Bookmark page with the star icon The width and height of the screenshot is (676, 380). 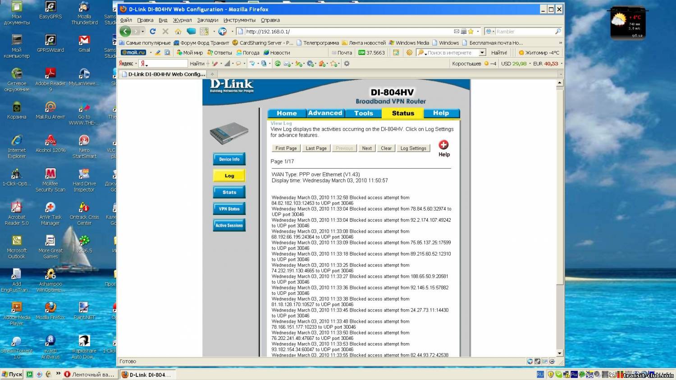471,31
